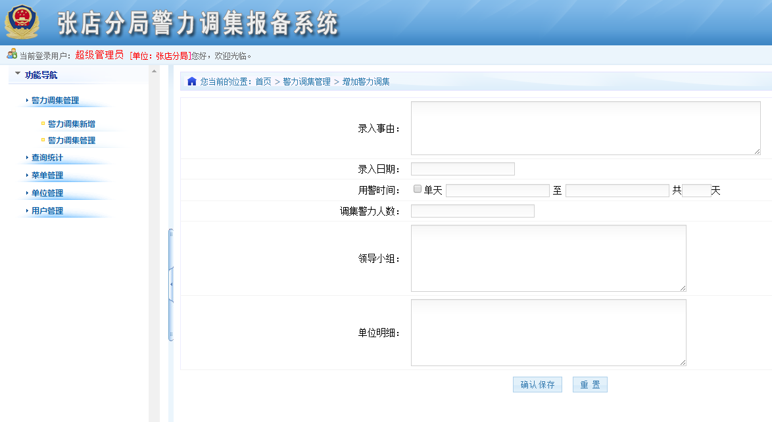Open 警力调集管理 sub-item in sidebar
The image size is (772, 422).
[72, 141]
